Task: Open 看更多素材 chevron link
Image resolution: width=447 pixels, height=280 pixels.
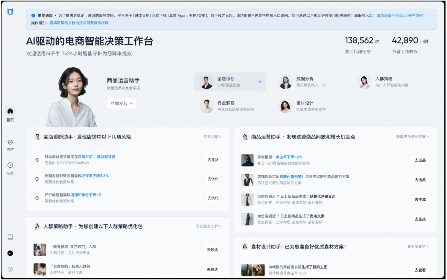Action: [418, 247]
